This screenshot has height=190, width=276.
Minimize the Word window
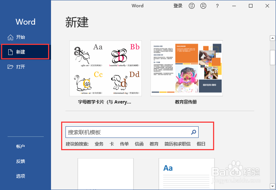[x=234, y=6]
